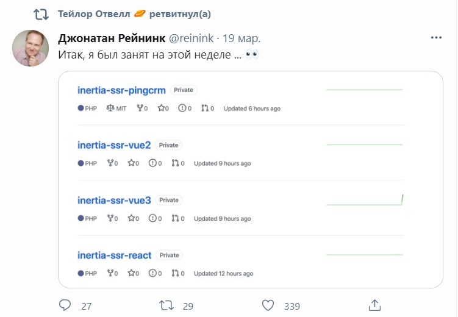This screenshot has width=458, height=317.
Task: Click the Private badge next to inertia-ssr-pingcrm
Action: click(184, 90)
